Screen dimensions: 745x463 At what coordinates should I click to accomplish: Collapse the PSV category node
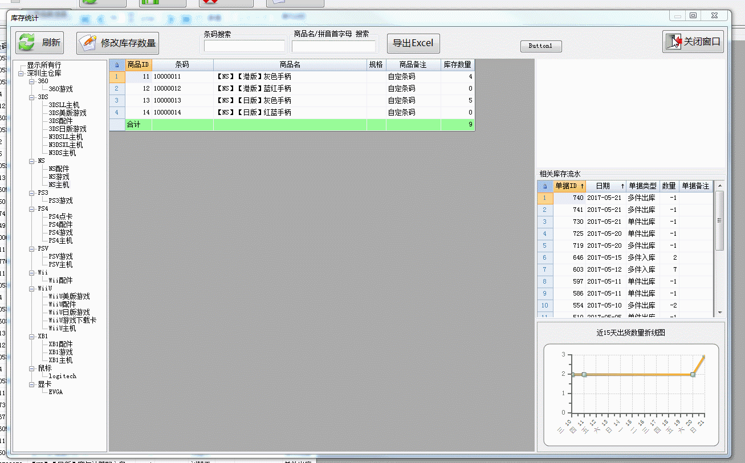coord(32,249)
